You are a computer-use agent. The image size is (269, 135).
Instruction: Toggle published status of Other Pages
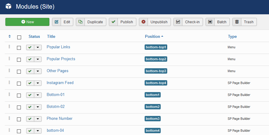coord(30,71)
